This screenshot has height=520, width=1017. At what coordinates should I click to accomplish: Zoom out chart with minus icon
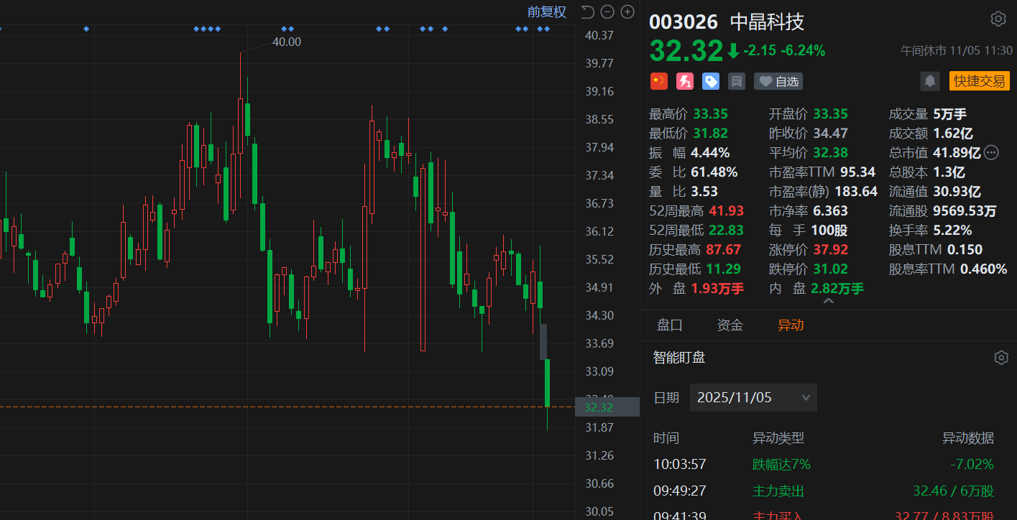607,11
